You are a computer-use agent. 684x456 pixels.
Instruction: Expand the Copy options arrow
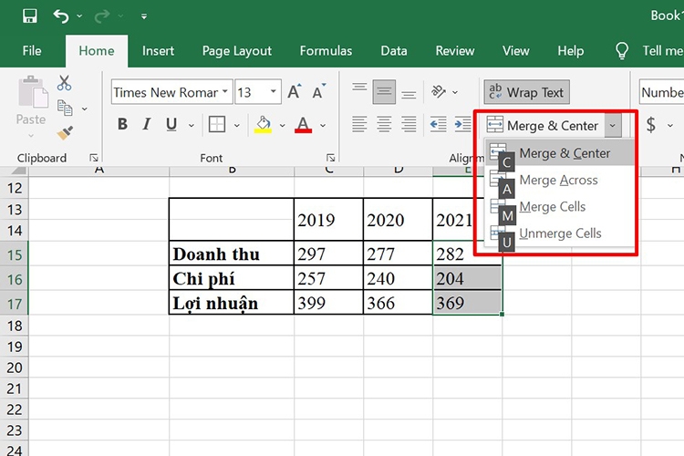(x=85, y=109)
